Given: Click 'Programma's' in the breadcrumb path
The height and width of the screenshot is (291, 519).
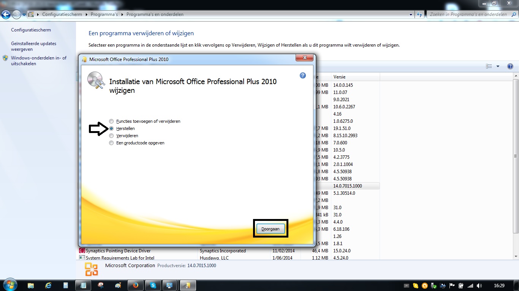Looking at the screenshot, I should pos(104,14).
